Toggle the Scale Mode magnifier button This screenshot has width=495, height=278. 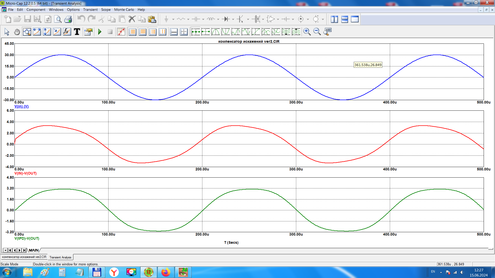27,32
